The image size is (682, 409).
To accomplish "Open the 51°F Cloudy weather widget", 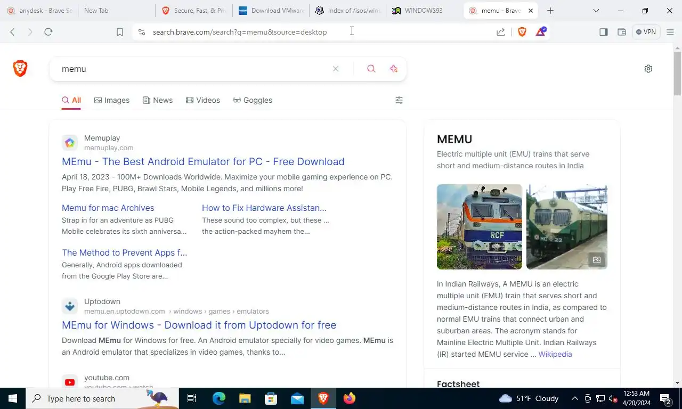I will (x=529, y=398).
